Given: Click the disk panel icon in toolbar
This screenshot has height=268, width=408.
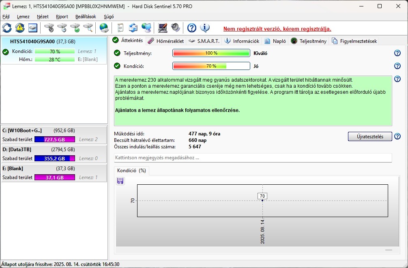Looking at the screenshot, I should 33,28.
